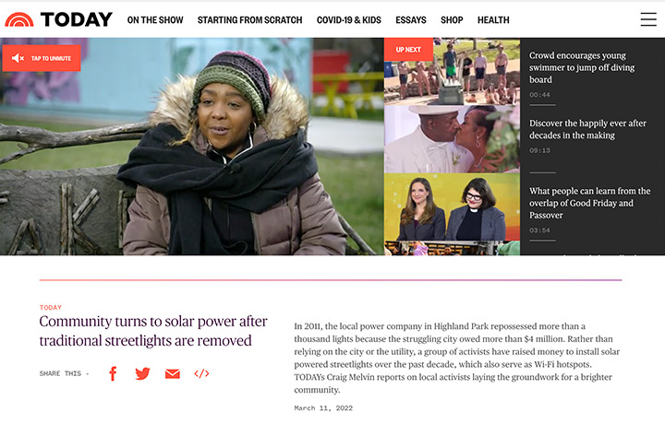The height and width of the screenshot is (424, 665).
Task: Share article via Facebook icon
Action: point(113,373)
